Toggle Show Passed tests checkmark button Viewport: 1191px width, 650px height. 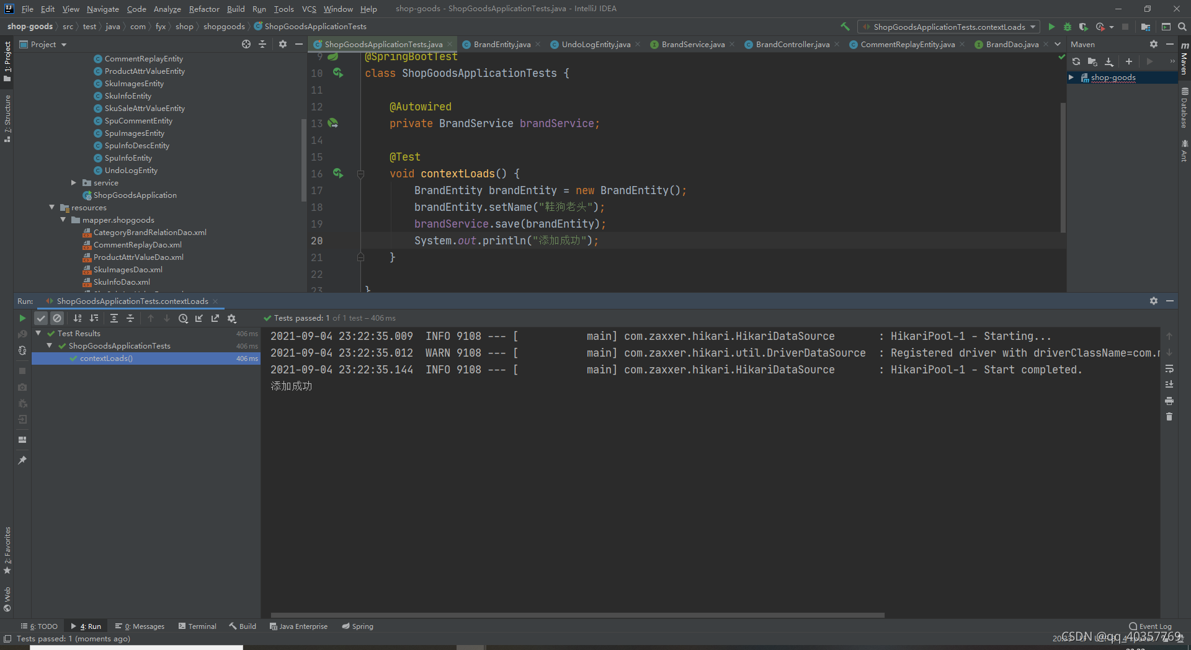pos(41,318)
